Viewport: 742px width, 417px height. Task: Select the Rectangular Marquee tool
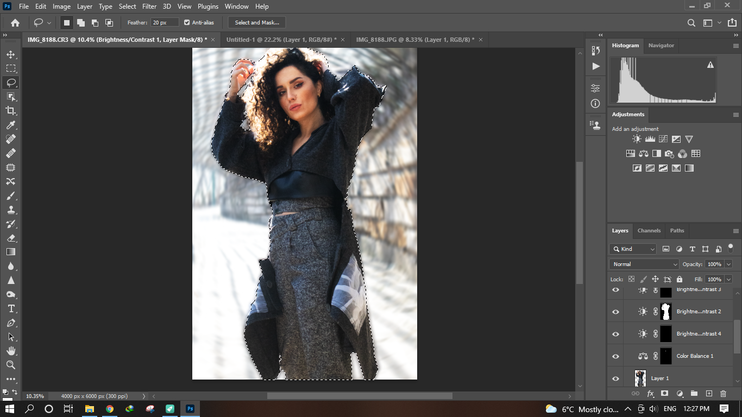click(10, 68)
